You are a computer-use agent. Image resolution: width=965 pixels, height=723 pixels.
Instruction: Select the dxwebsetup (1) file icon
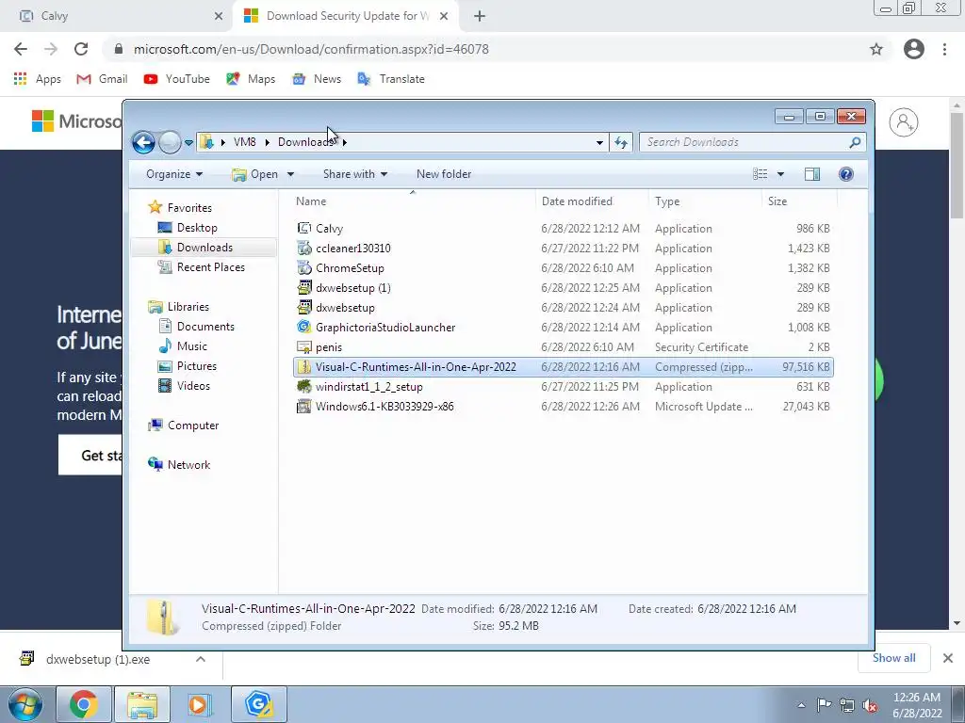[x=304, y=287]
